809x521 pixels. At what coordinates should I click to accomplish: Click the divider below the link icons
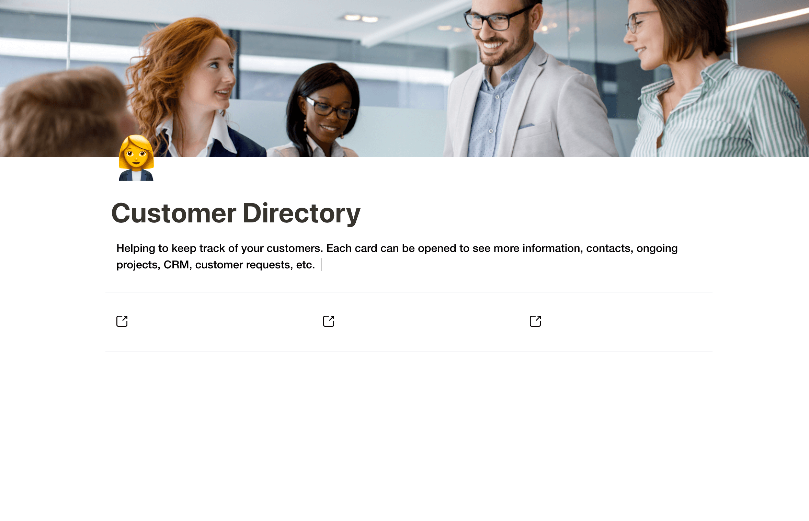coord(409,351)
